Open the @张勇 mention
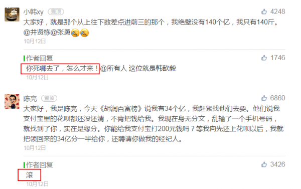 60,33
